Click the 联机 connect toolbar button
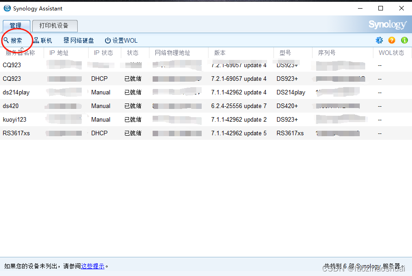Image resolution: width=412 pixels, height=276 pixels. click(x=43, y=40)
